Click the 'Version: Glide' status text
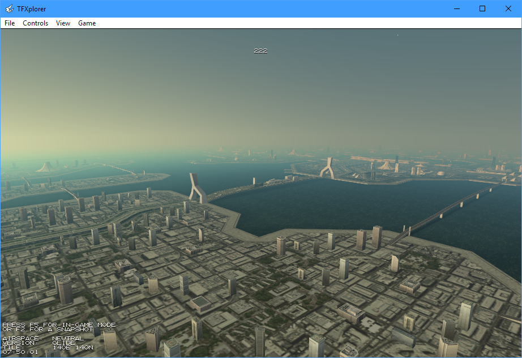Screen dimensions: 522x358 click(38, 343)
